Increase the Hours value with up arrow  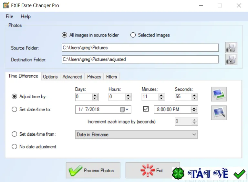[x=128, y=95]
